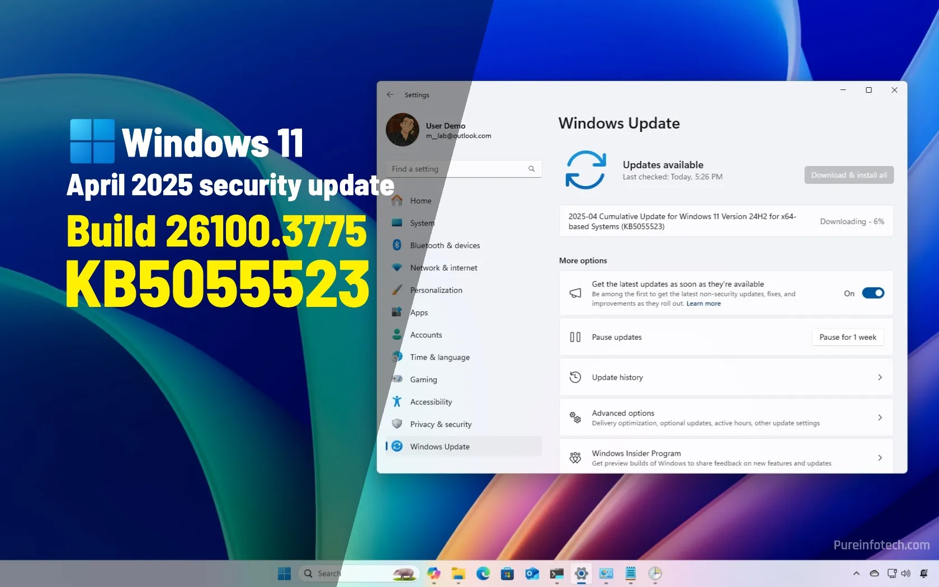Show hidden icons in system tray
Screen dimensions: 939x587
pos(856,574)
